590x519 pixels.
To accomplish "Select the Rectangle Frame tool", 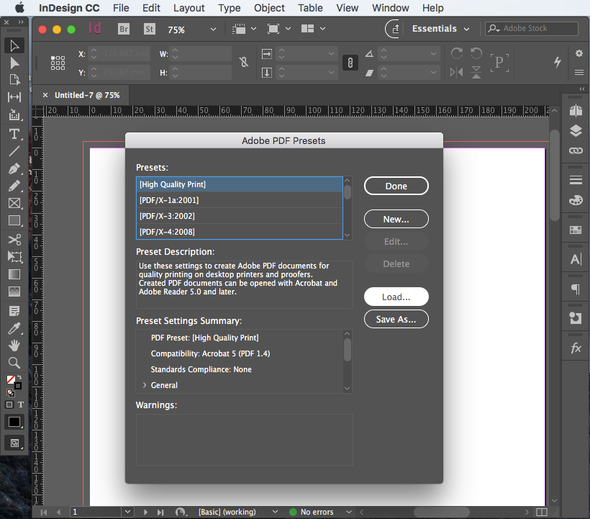I will [14, 203].
